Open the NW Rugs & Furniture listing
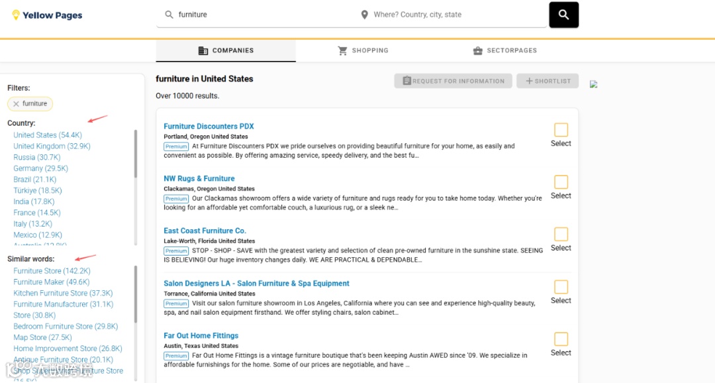Viewport: 715px width, 383px height. pyautogui.click(x=199, y=178)
